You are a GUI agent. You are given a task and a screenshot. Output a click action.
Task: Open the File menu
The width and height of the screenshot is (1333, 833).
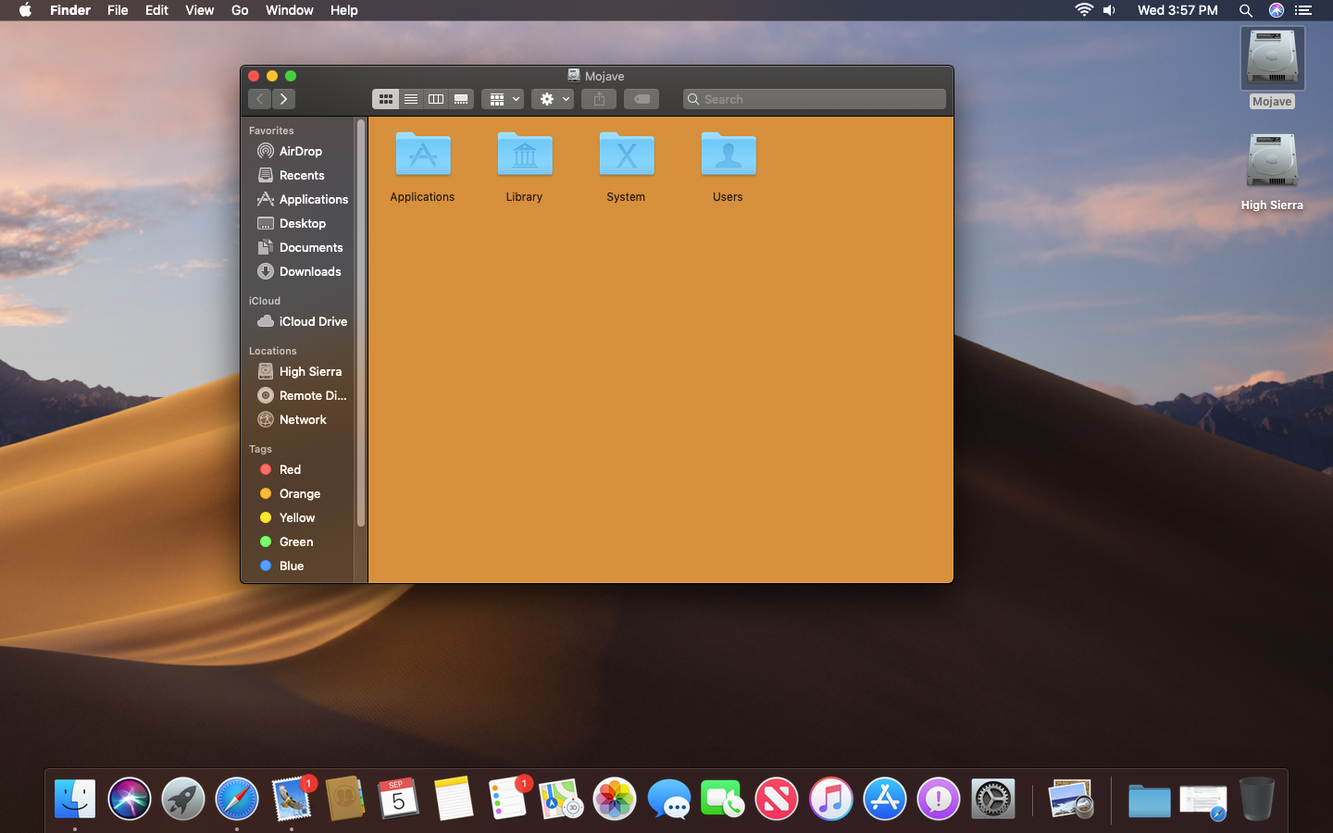point(118,10)
